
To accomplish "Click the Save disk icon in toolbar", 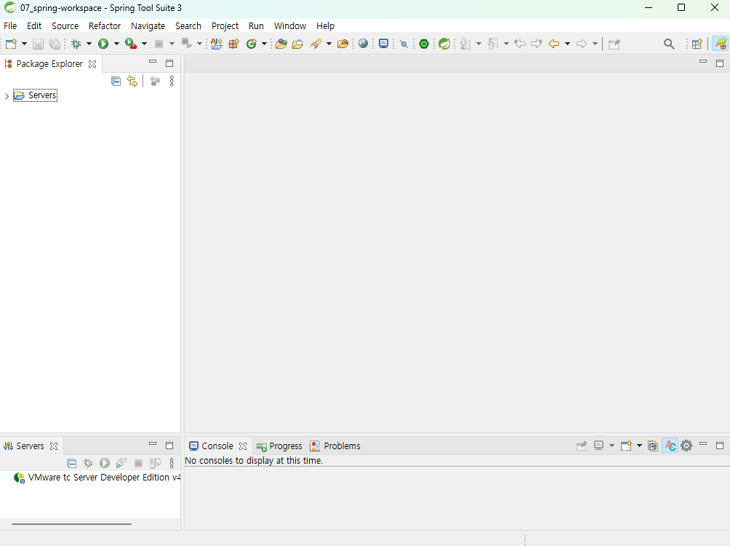I will [x=39, y=44].
